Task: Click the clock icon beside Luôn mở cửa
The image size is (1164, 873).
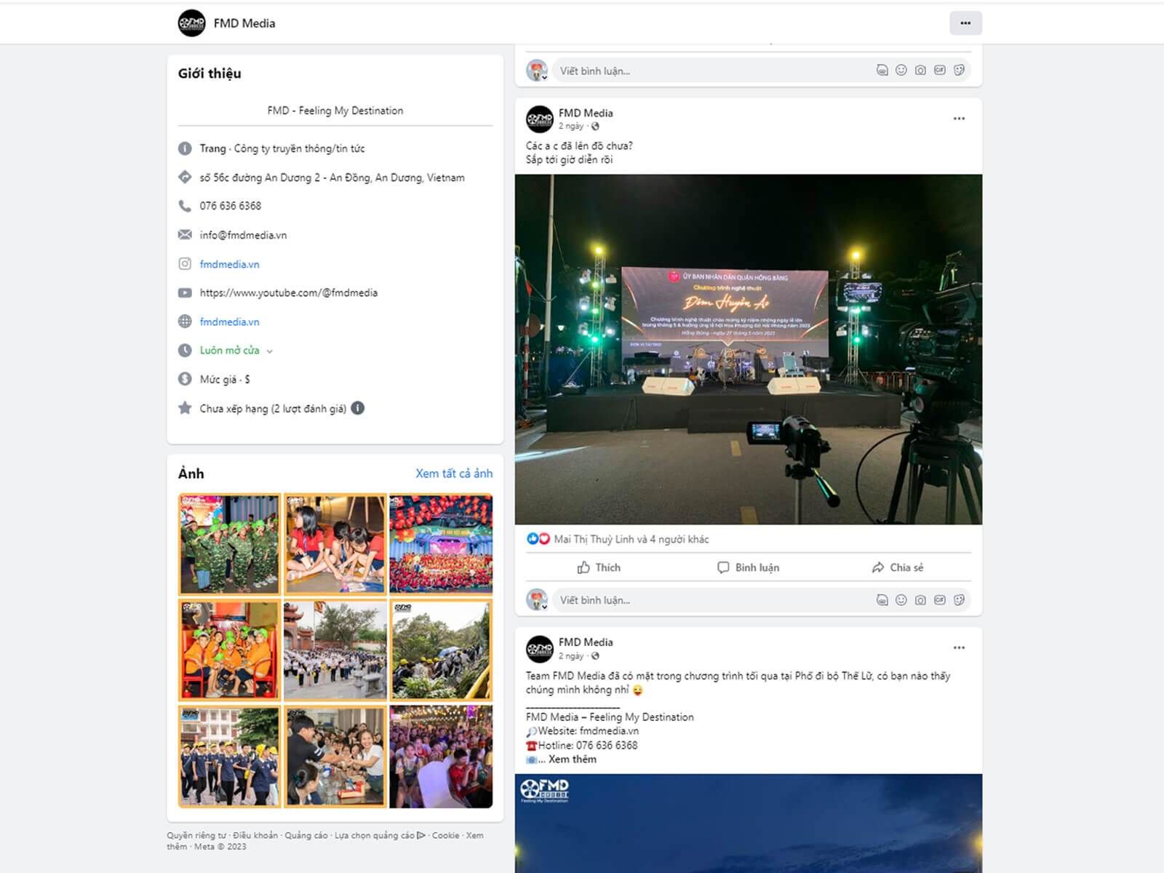Action: tap(185, 350)
